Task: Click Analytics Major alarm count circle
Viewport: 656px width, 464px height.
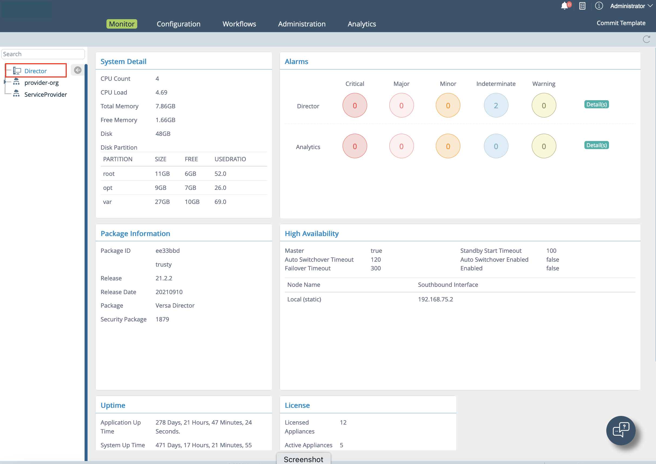Action: click(401, 146)
